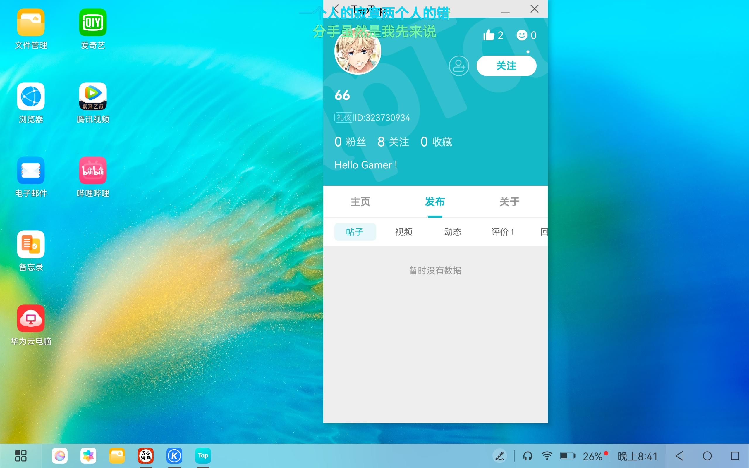This screenshot has width=749, height=468.
Task: Tap the system back triangle button
Action: (680, 456)
